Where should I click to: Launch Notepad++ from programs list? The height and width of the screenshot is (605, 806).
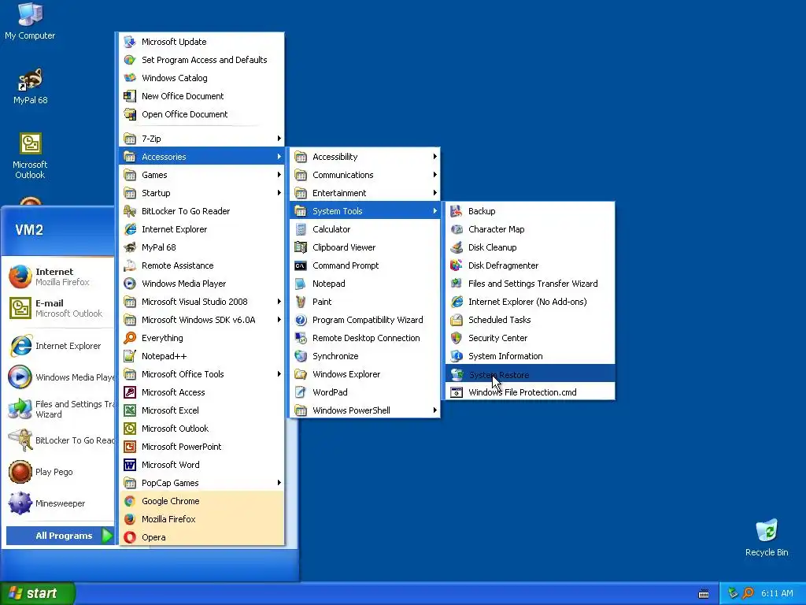[201, 356]
